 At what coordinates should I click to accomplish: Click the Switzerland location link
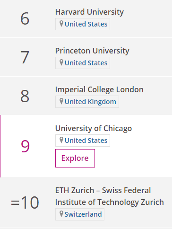(x=83, y=214)
